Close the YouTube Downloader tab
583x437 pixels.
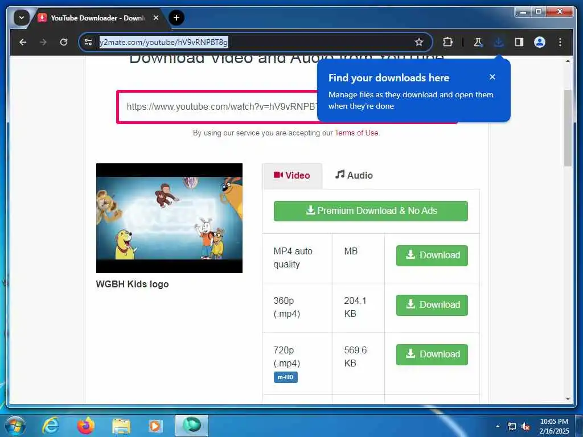click(x=156, y=18)
